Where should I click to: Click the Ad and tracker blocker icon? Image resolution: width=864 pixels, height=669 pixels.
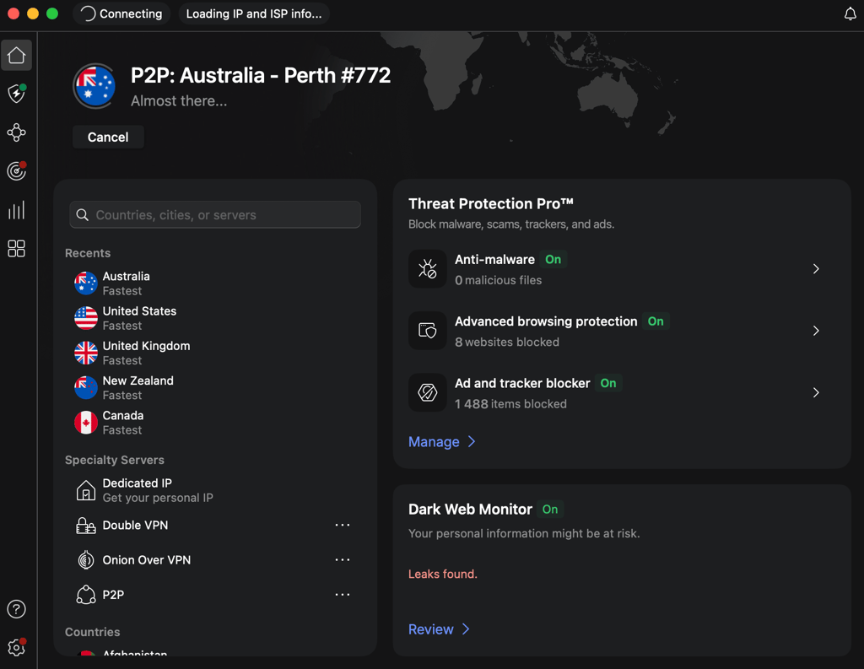(x=428, y=392)
